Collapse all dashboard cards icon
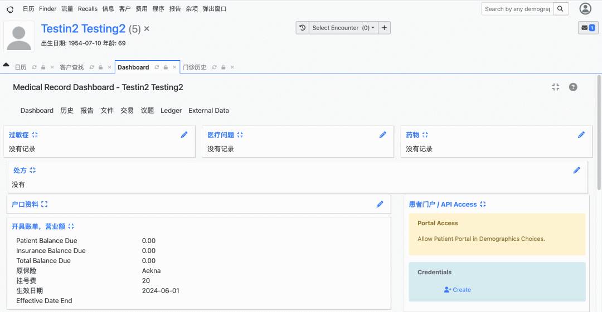Viewport: 602px width, 312px height. (x=556, y=87)
